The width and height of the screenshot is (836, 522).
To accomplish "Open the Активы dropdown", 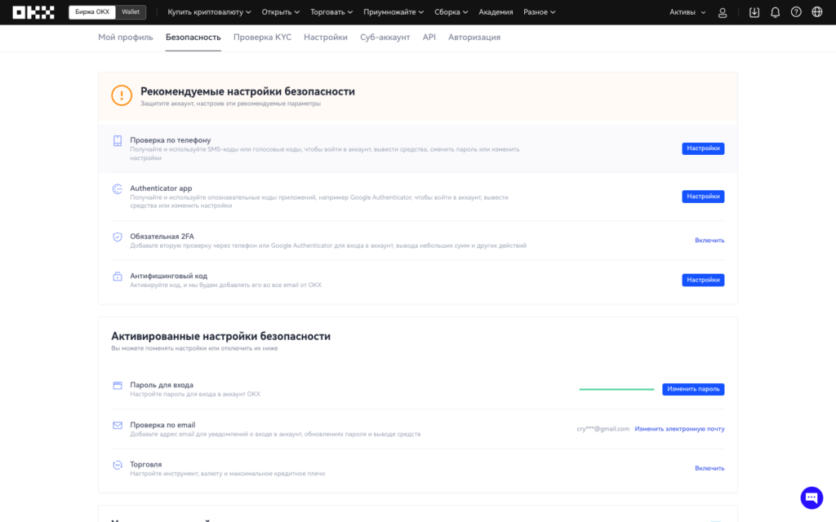I will [x=687, y=12].
